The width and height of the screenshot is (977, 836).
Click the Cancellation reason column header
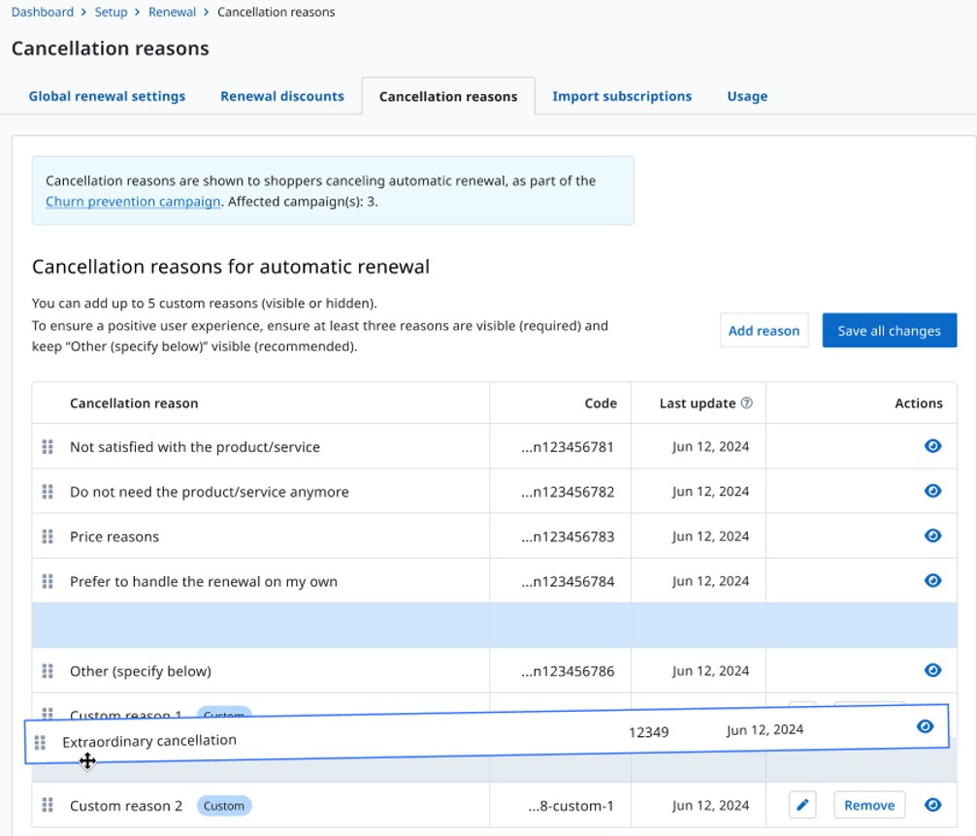click(x=134, y=403)
